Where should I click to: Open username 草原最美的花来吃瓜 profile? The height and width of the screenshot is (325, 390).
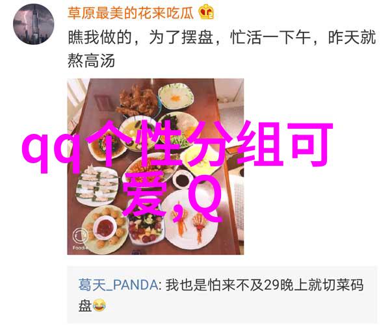click(x=131, y=12)
